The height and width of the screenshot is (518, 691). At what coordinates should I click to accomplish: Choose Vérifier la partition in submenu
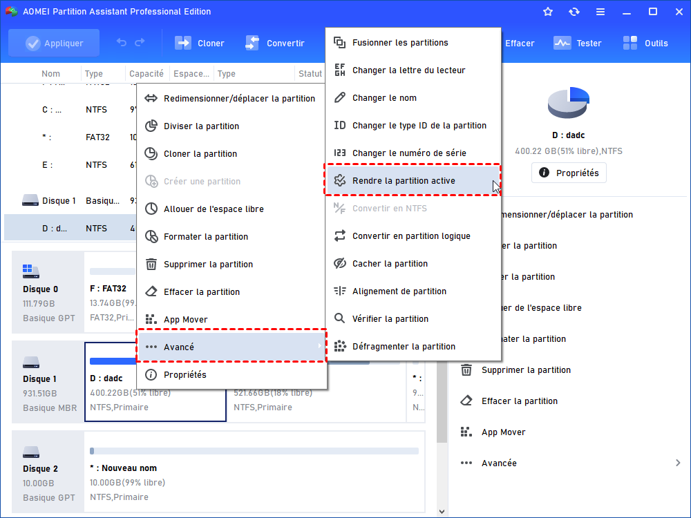point(413,319)
